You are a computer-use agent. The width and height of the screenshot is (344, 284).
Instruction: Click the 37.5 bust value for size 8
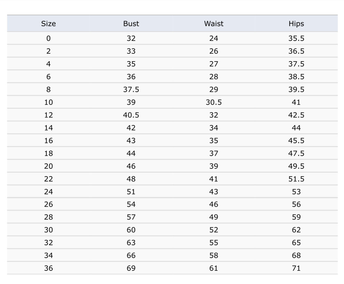131,90
